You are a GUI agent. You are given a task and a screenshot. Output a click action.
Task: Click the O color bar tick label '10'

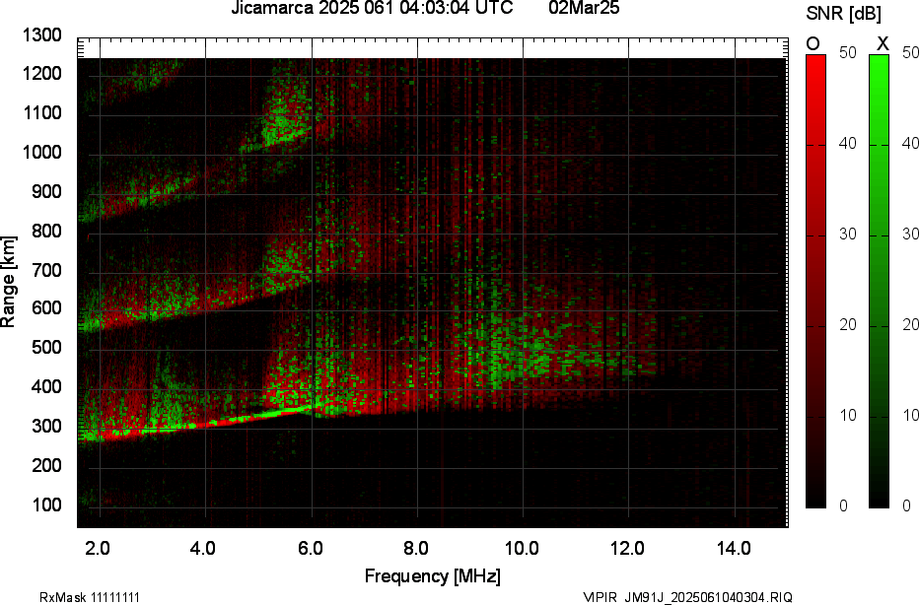pos(847,415)
